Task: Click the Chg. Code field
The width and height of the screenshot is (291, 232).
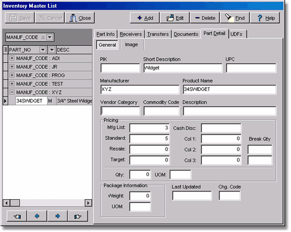Action: coord(229,196)
